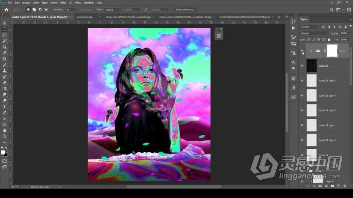353x198 pixels.
Task: Open the Image menu
Action: [26, 3]
